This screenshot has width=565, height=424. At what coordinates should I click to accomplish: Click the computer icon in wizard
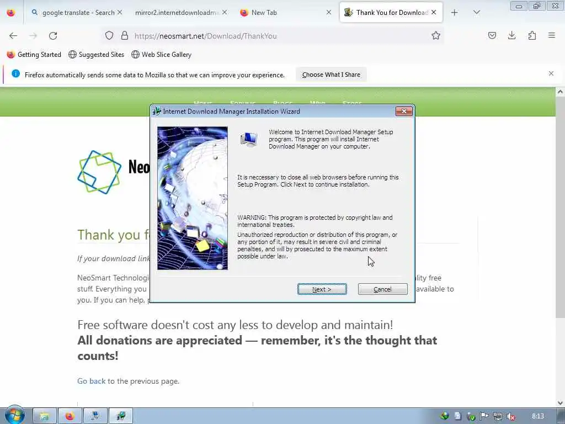pyautogui.click(x=249, y=140)
